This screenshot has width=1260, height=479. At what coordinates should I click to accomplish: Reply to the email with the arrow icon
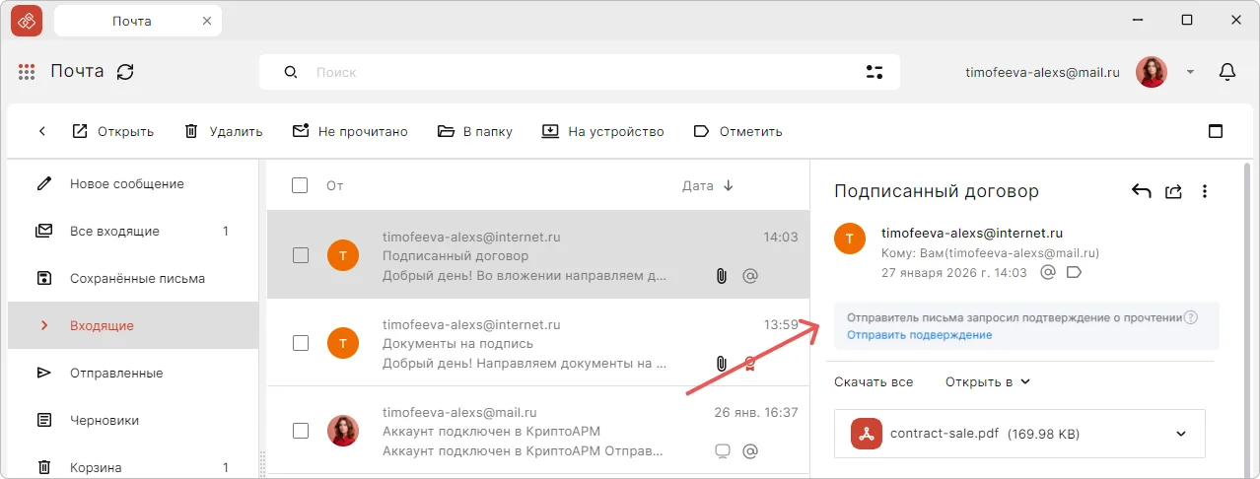pos(1142,191)
